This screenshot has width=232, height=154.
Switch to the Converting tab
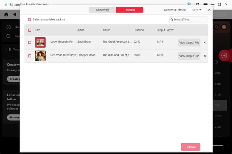[x=102, y=10]
